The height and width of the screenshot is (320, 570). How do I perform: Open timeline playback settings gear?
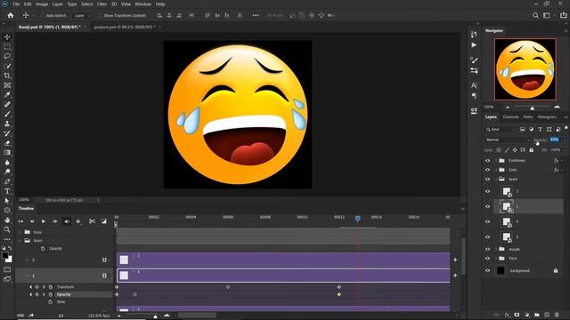(77, 221)
